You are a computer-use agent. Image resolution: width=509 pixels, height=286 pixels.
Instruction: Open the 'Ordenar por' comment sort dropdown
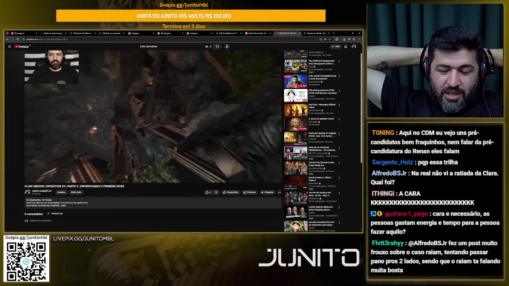tap(55, 214)
